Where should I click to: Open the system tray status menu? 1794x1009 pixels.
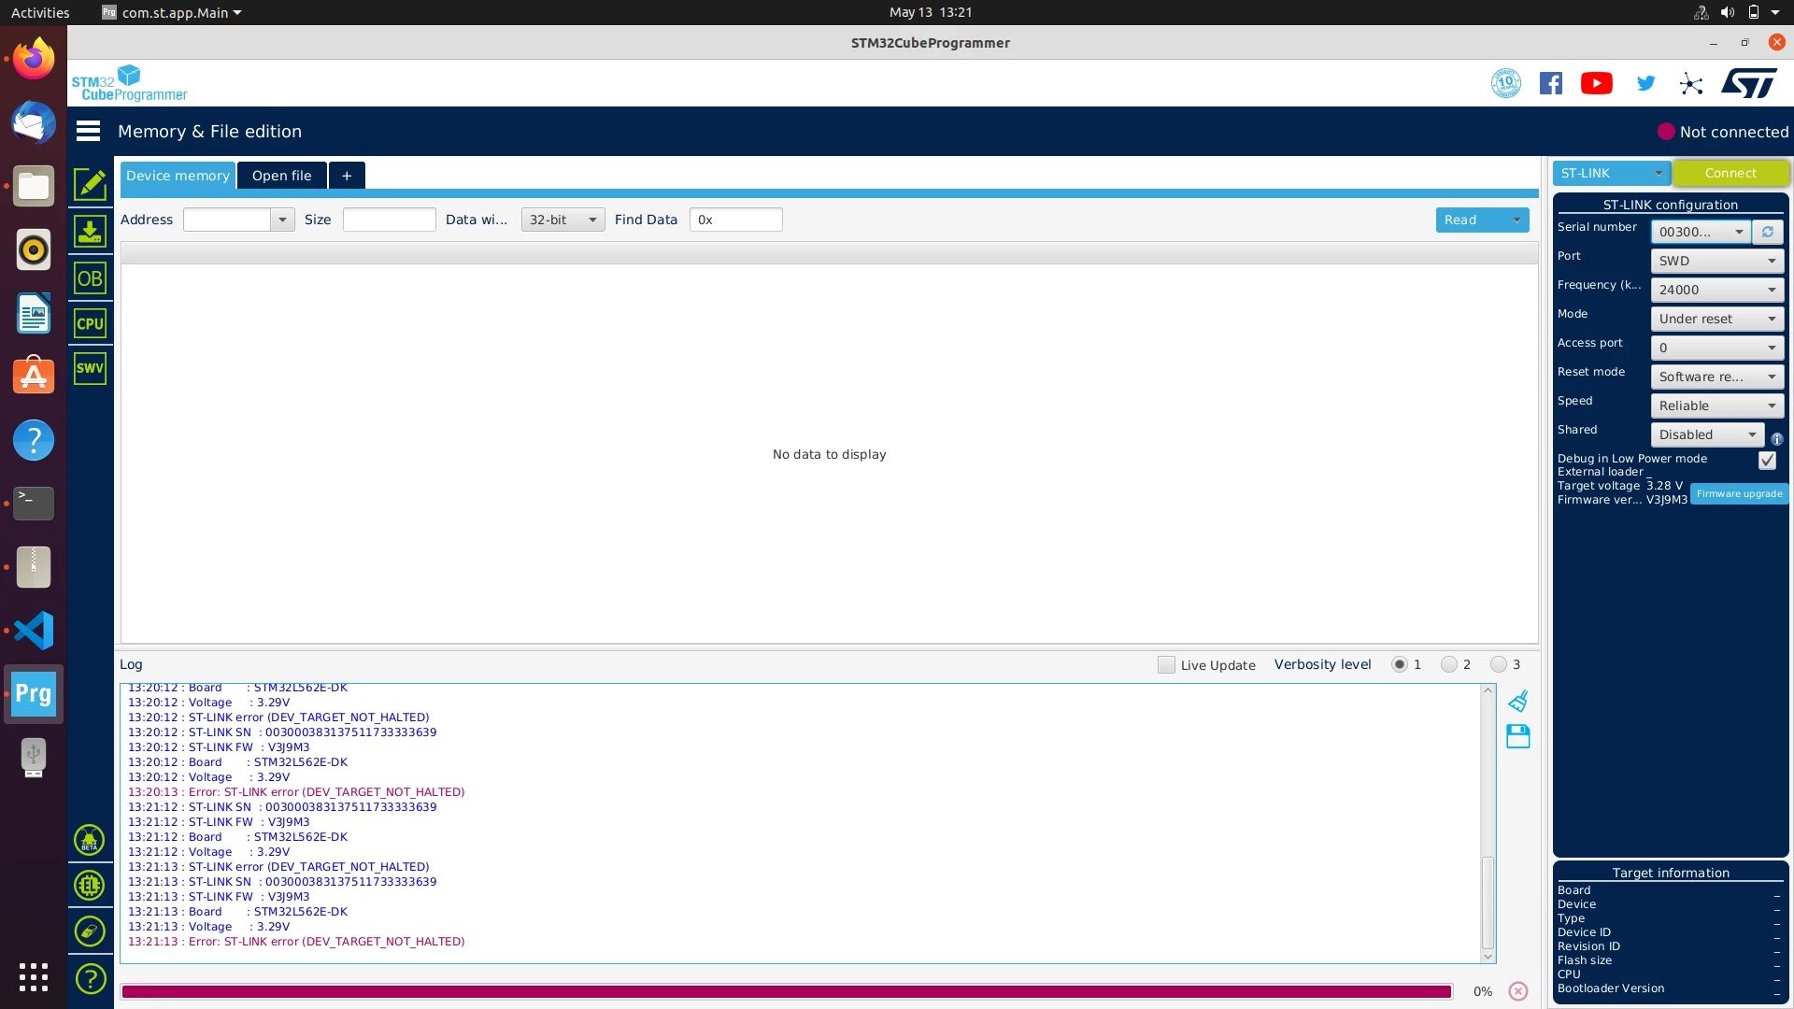point(1738,12)
